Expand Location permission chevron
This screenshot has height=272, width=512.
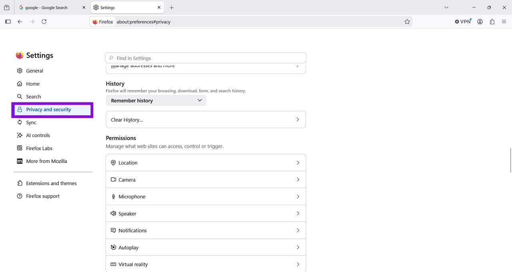tap(298, 163)
